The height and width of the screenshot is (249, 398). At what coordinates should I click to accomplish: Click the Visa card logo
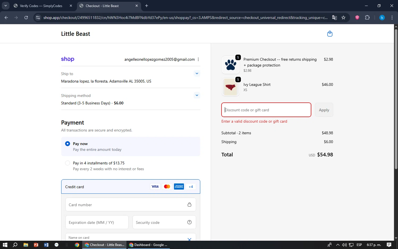tap(155, 187)
